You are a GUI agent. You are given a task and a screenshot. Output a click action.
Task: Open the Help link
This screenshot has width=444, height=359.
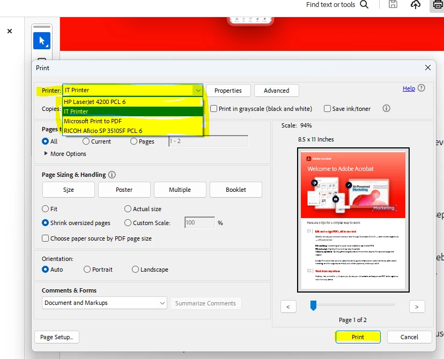[409, 88]
